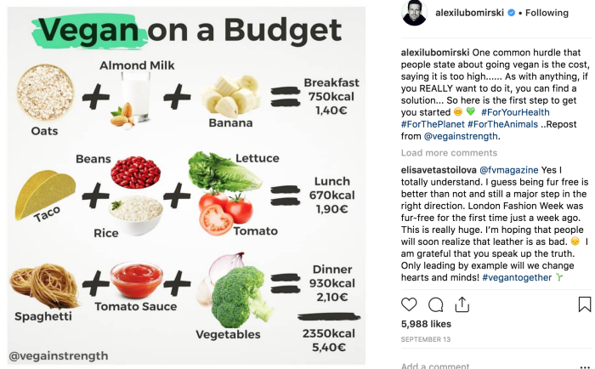Click the comment bubble icon

[x=436, y=304]
